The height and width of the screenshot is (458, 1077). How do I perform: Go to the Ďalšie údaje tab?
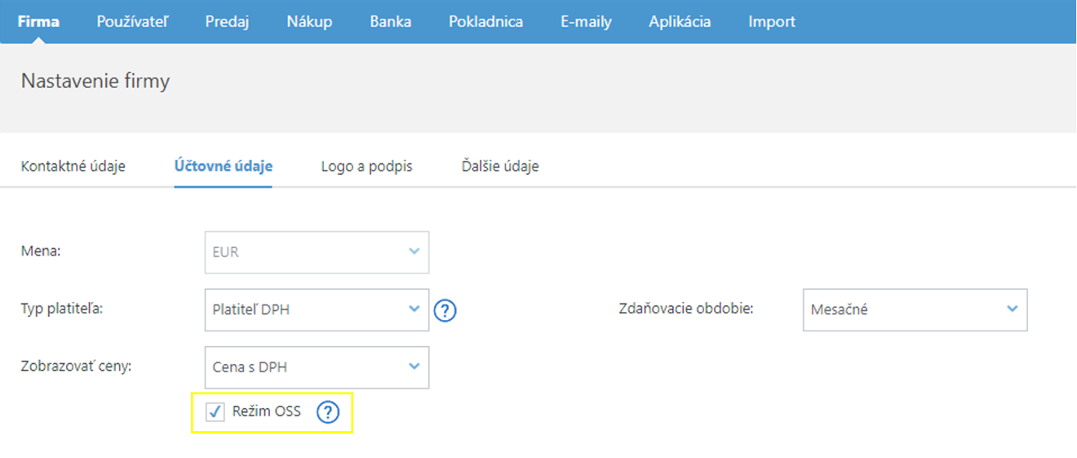click(x=499, y=167)
